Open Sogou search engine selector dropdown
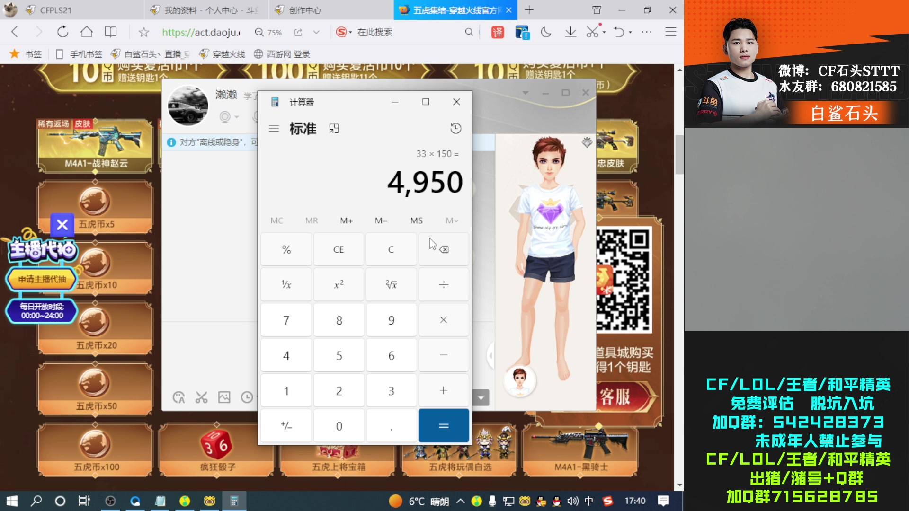This screenshot has height=511, width=909. 344,32
